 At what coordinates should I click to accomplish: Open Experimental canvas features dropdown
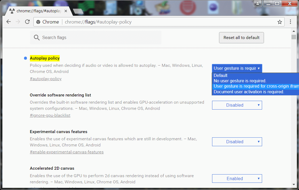point(237,142)
